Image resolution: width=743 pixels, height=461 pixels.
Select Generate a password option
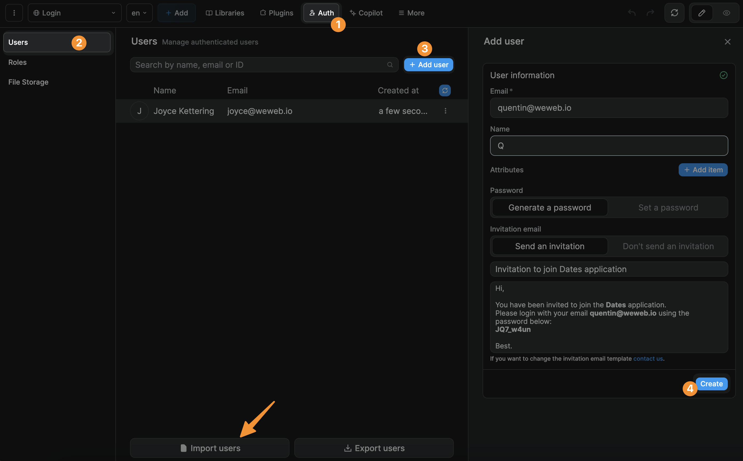tap(550, 208)
